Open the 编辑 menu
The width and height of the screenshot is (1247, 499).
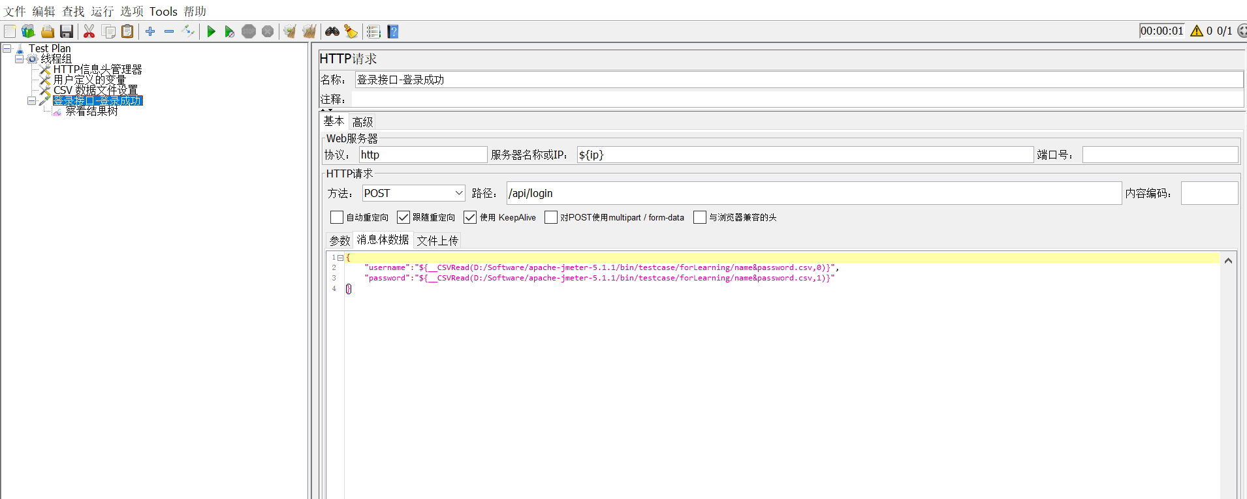(44, 11)
